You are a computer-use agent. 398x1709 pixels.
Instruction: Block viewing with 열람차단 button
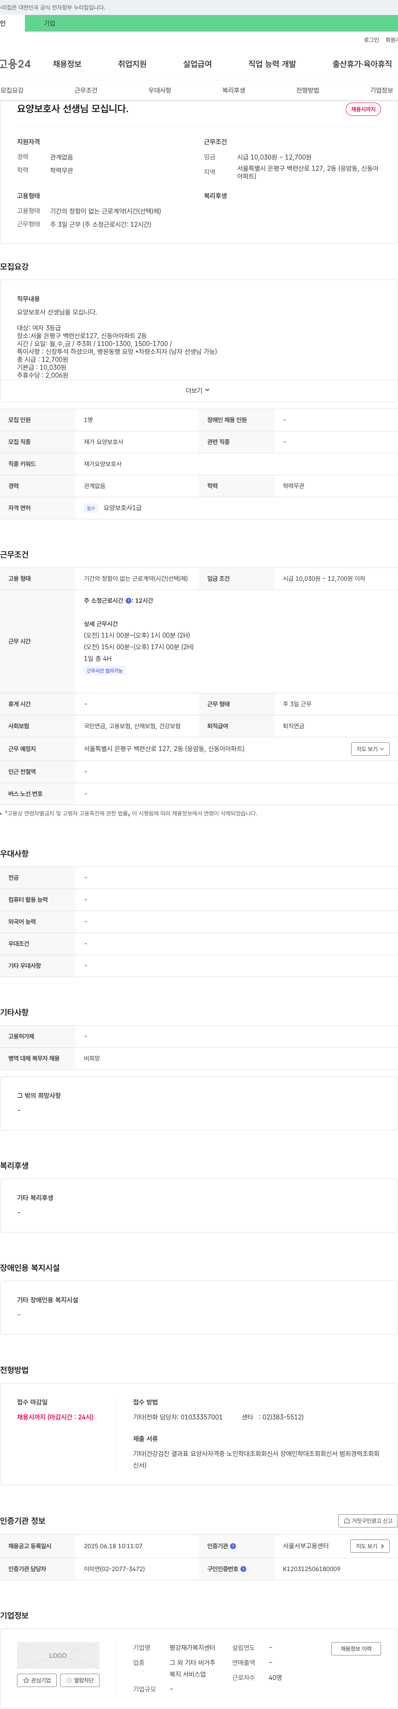click(80, 1680)
